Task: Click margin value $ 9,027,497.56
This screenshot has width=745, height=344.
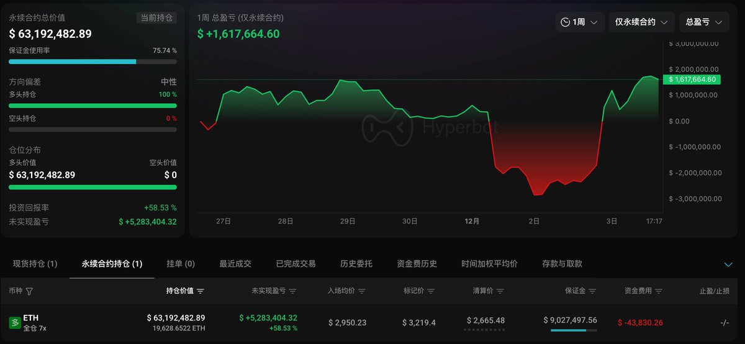Action: tap(570, 320)
